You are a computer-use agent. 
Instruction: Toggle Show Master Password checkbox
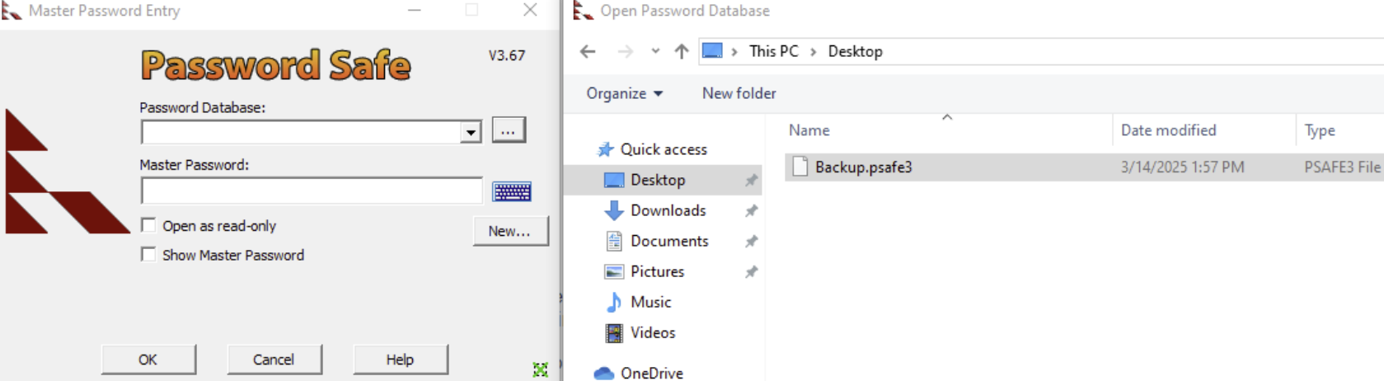tap(149, 255)
